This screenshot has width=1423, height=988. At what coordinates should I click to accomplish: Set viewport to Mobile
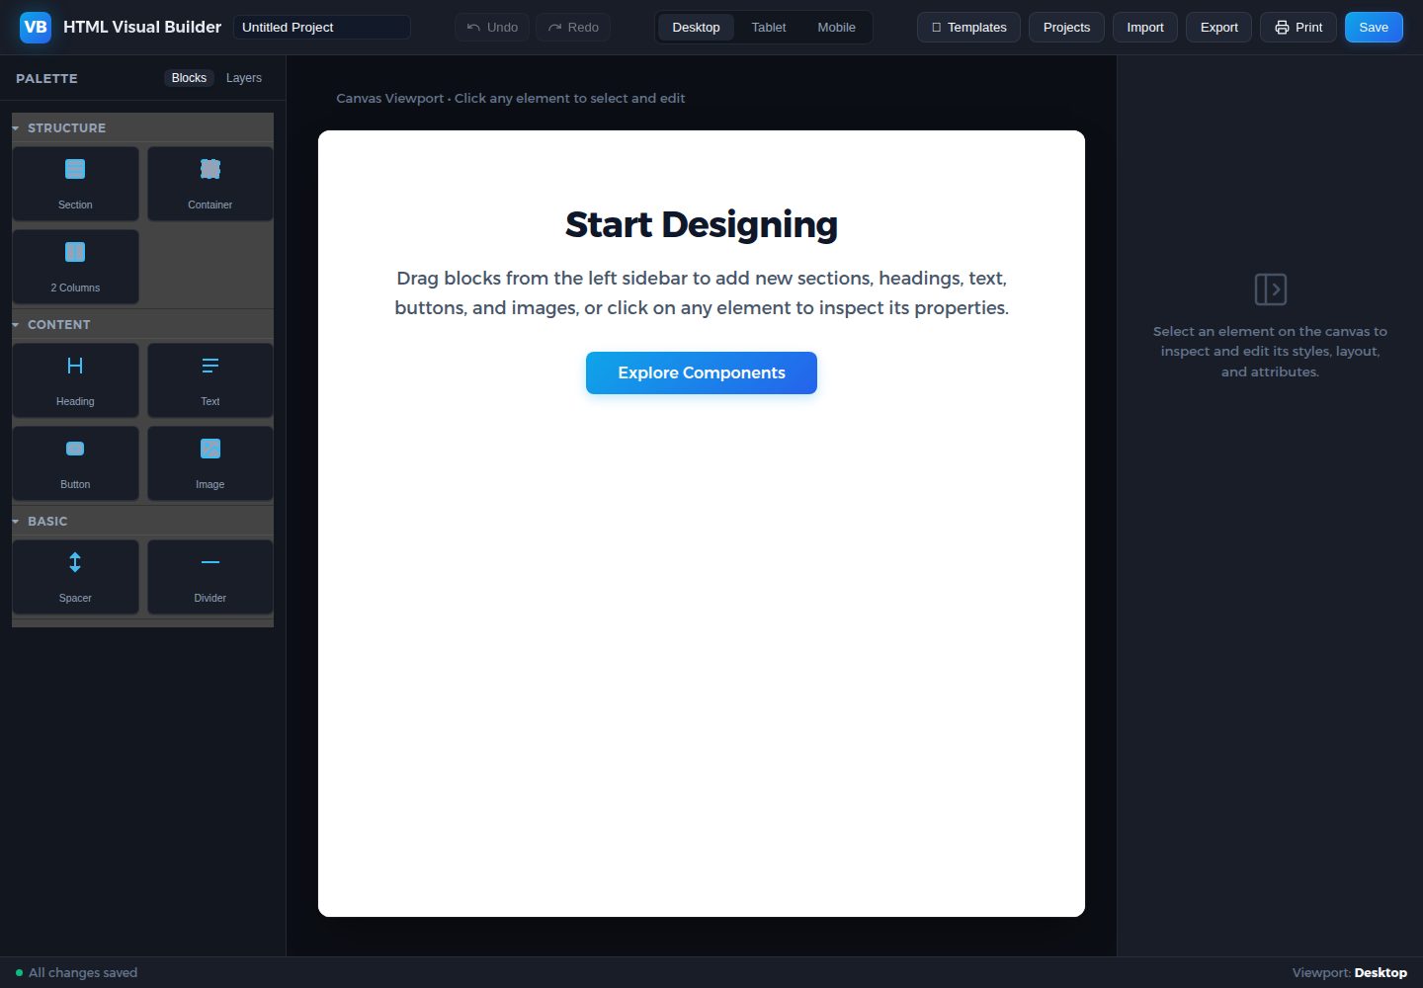click(x=836, y=28)
